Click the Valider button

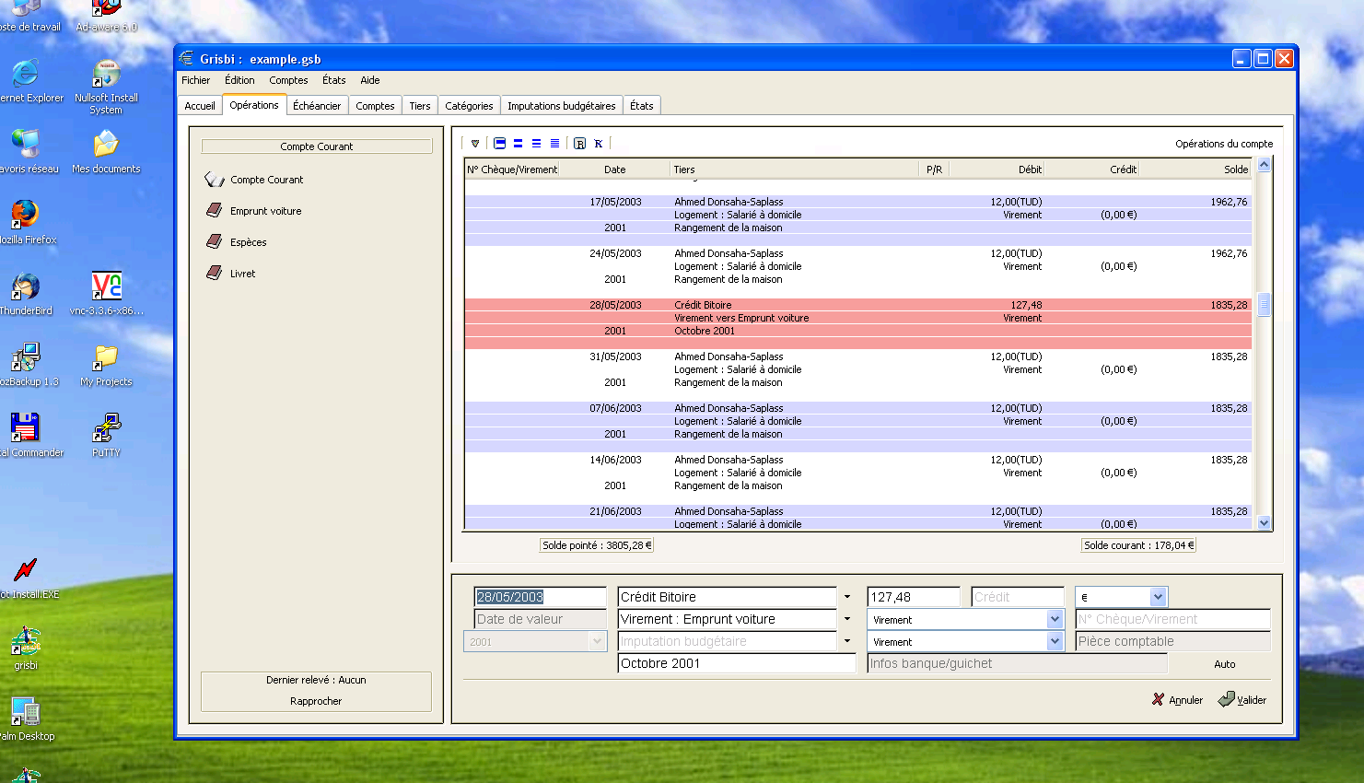1242,700
